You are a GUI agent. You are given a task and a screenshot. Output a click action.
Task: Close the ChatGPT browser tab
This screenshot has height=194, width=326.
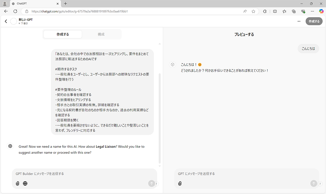(58, 4)
